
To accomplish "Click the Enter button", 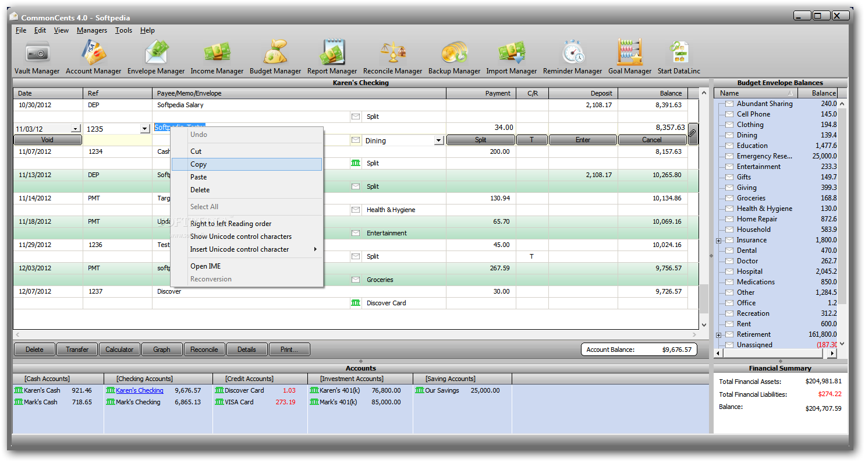I will (583, 140).
